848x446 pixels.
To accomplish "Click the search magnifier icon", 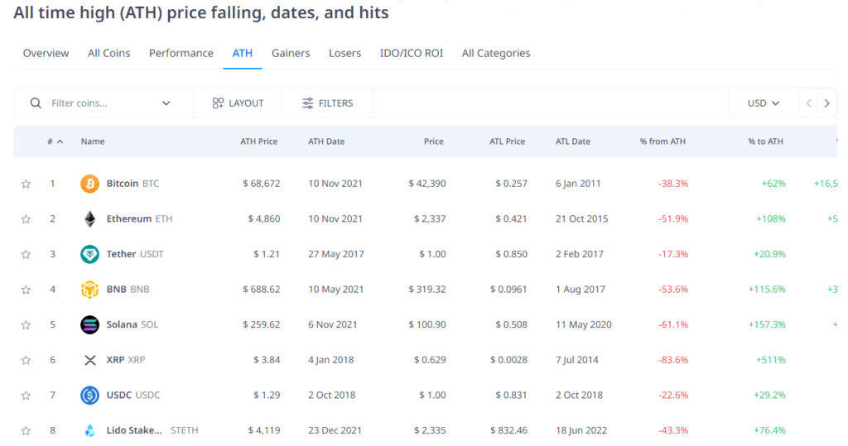I will 36,103.
